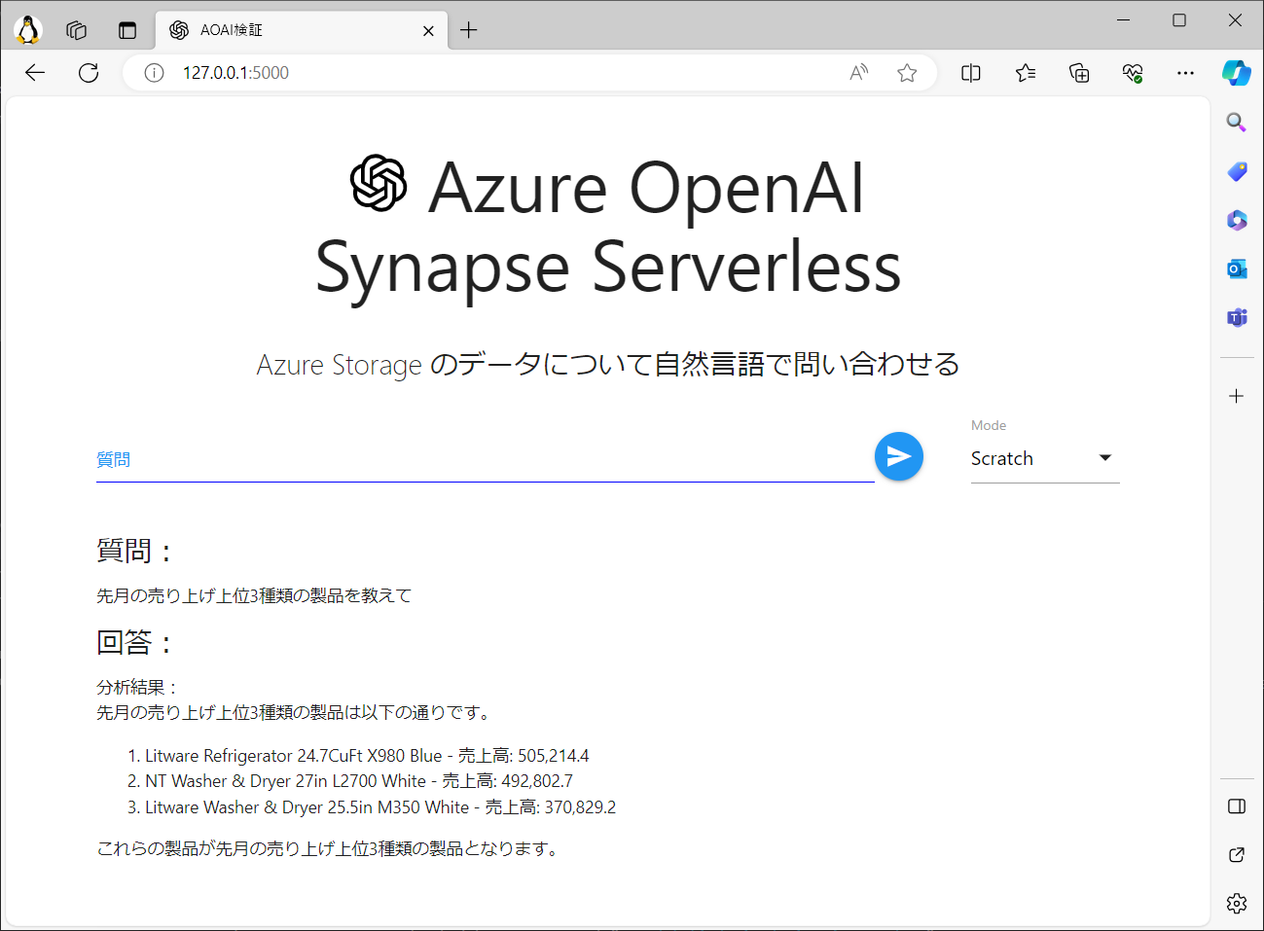Viewport: 1264px width, 931px height.
Task: Open Browser Essentials heart icon
Action: 1132,73
